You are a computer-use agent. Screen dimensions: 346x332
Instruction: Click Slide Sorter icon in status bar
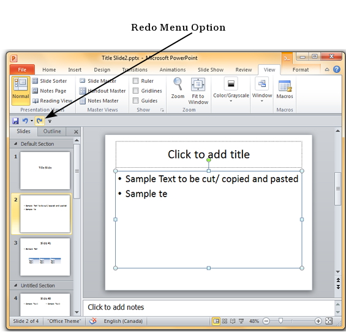224,321
